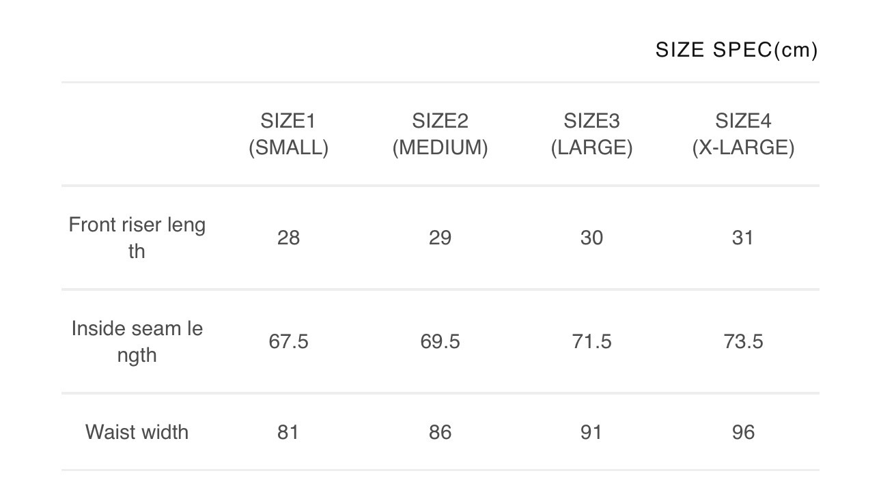The height and width of the screenshot is (484, 881).
Task: Pick waist width value 96
Action: [x=743, y=432]
